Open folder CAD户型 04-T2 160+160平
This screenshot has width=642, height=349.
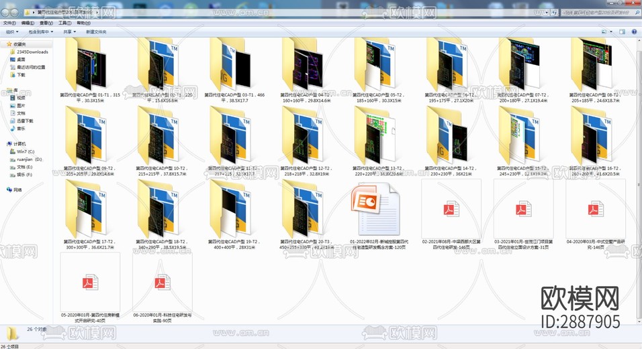point(307,70)
